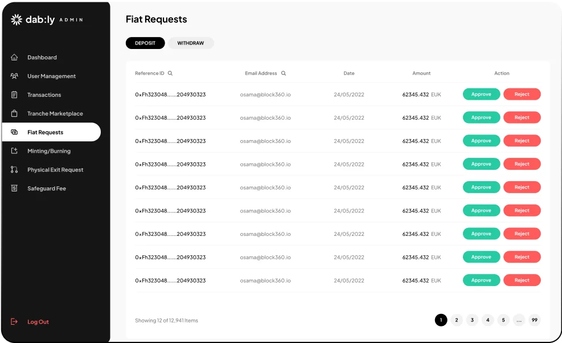The height and width of the screenshot is (343, 562).
Task: Switch to the WITHDRAW tab
Action: [191, 43]
